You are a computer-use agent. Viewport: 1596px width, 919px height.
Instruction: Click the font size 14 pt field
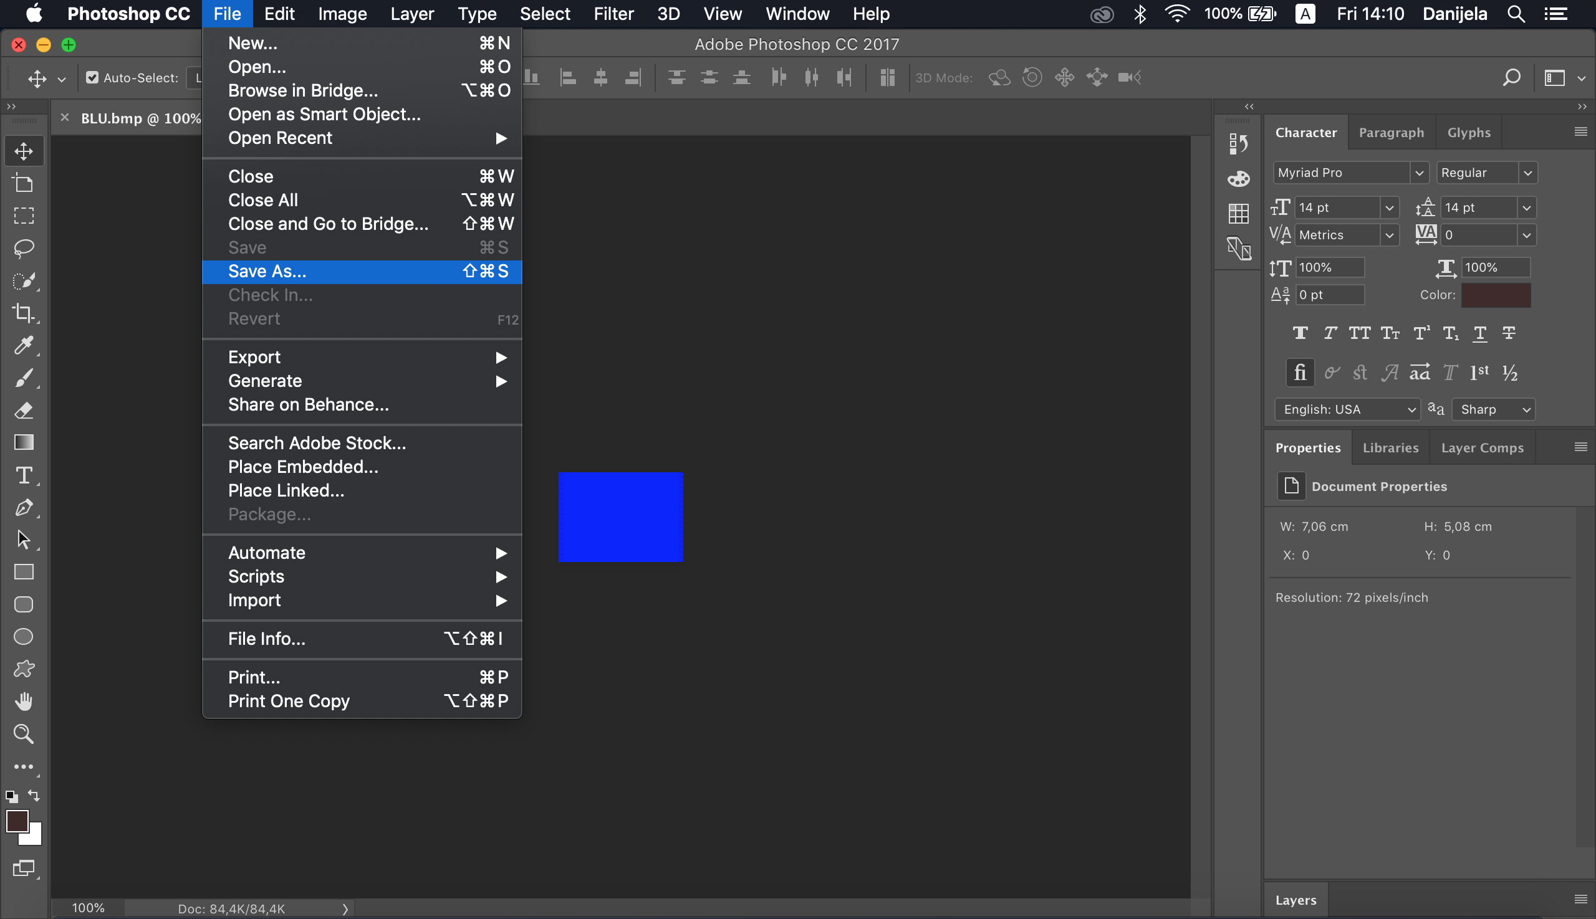[x=1337, y=207]
